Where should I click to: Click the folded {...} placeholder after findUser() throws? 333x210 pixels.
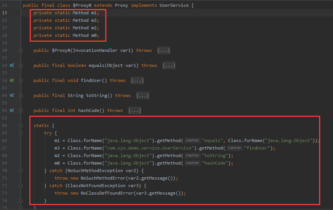137,80
